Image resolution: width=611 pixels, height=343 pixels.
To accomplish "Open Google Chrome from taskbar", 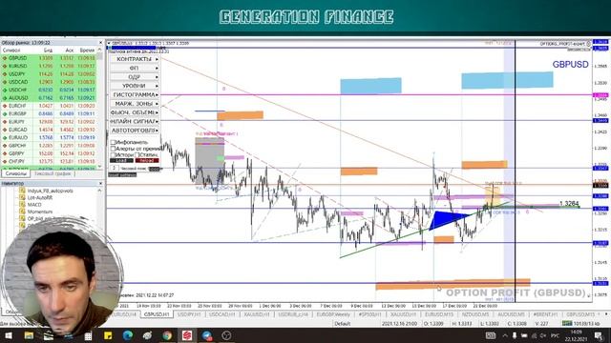I will (x=167, y=335).
